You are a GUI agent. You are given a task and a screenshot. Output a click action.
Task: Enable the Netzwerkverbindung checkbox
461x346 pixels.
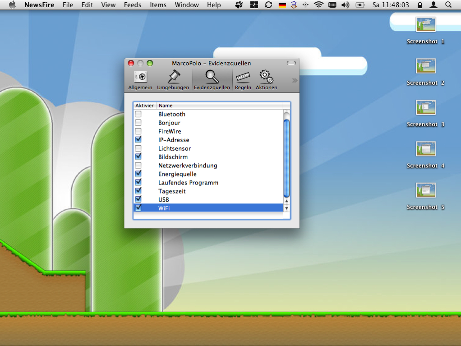pos(138,165)
